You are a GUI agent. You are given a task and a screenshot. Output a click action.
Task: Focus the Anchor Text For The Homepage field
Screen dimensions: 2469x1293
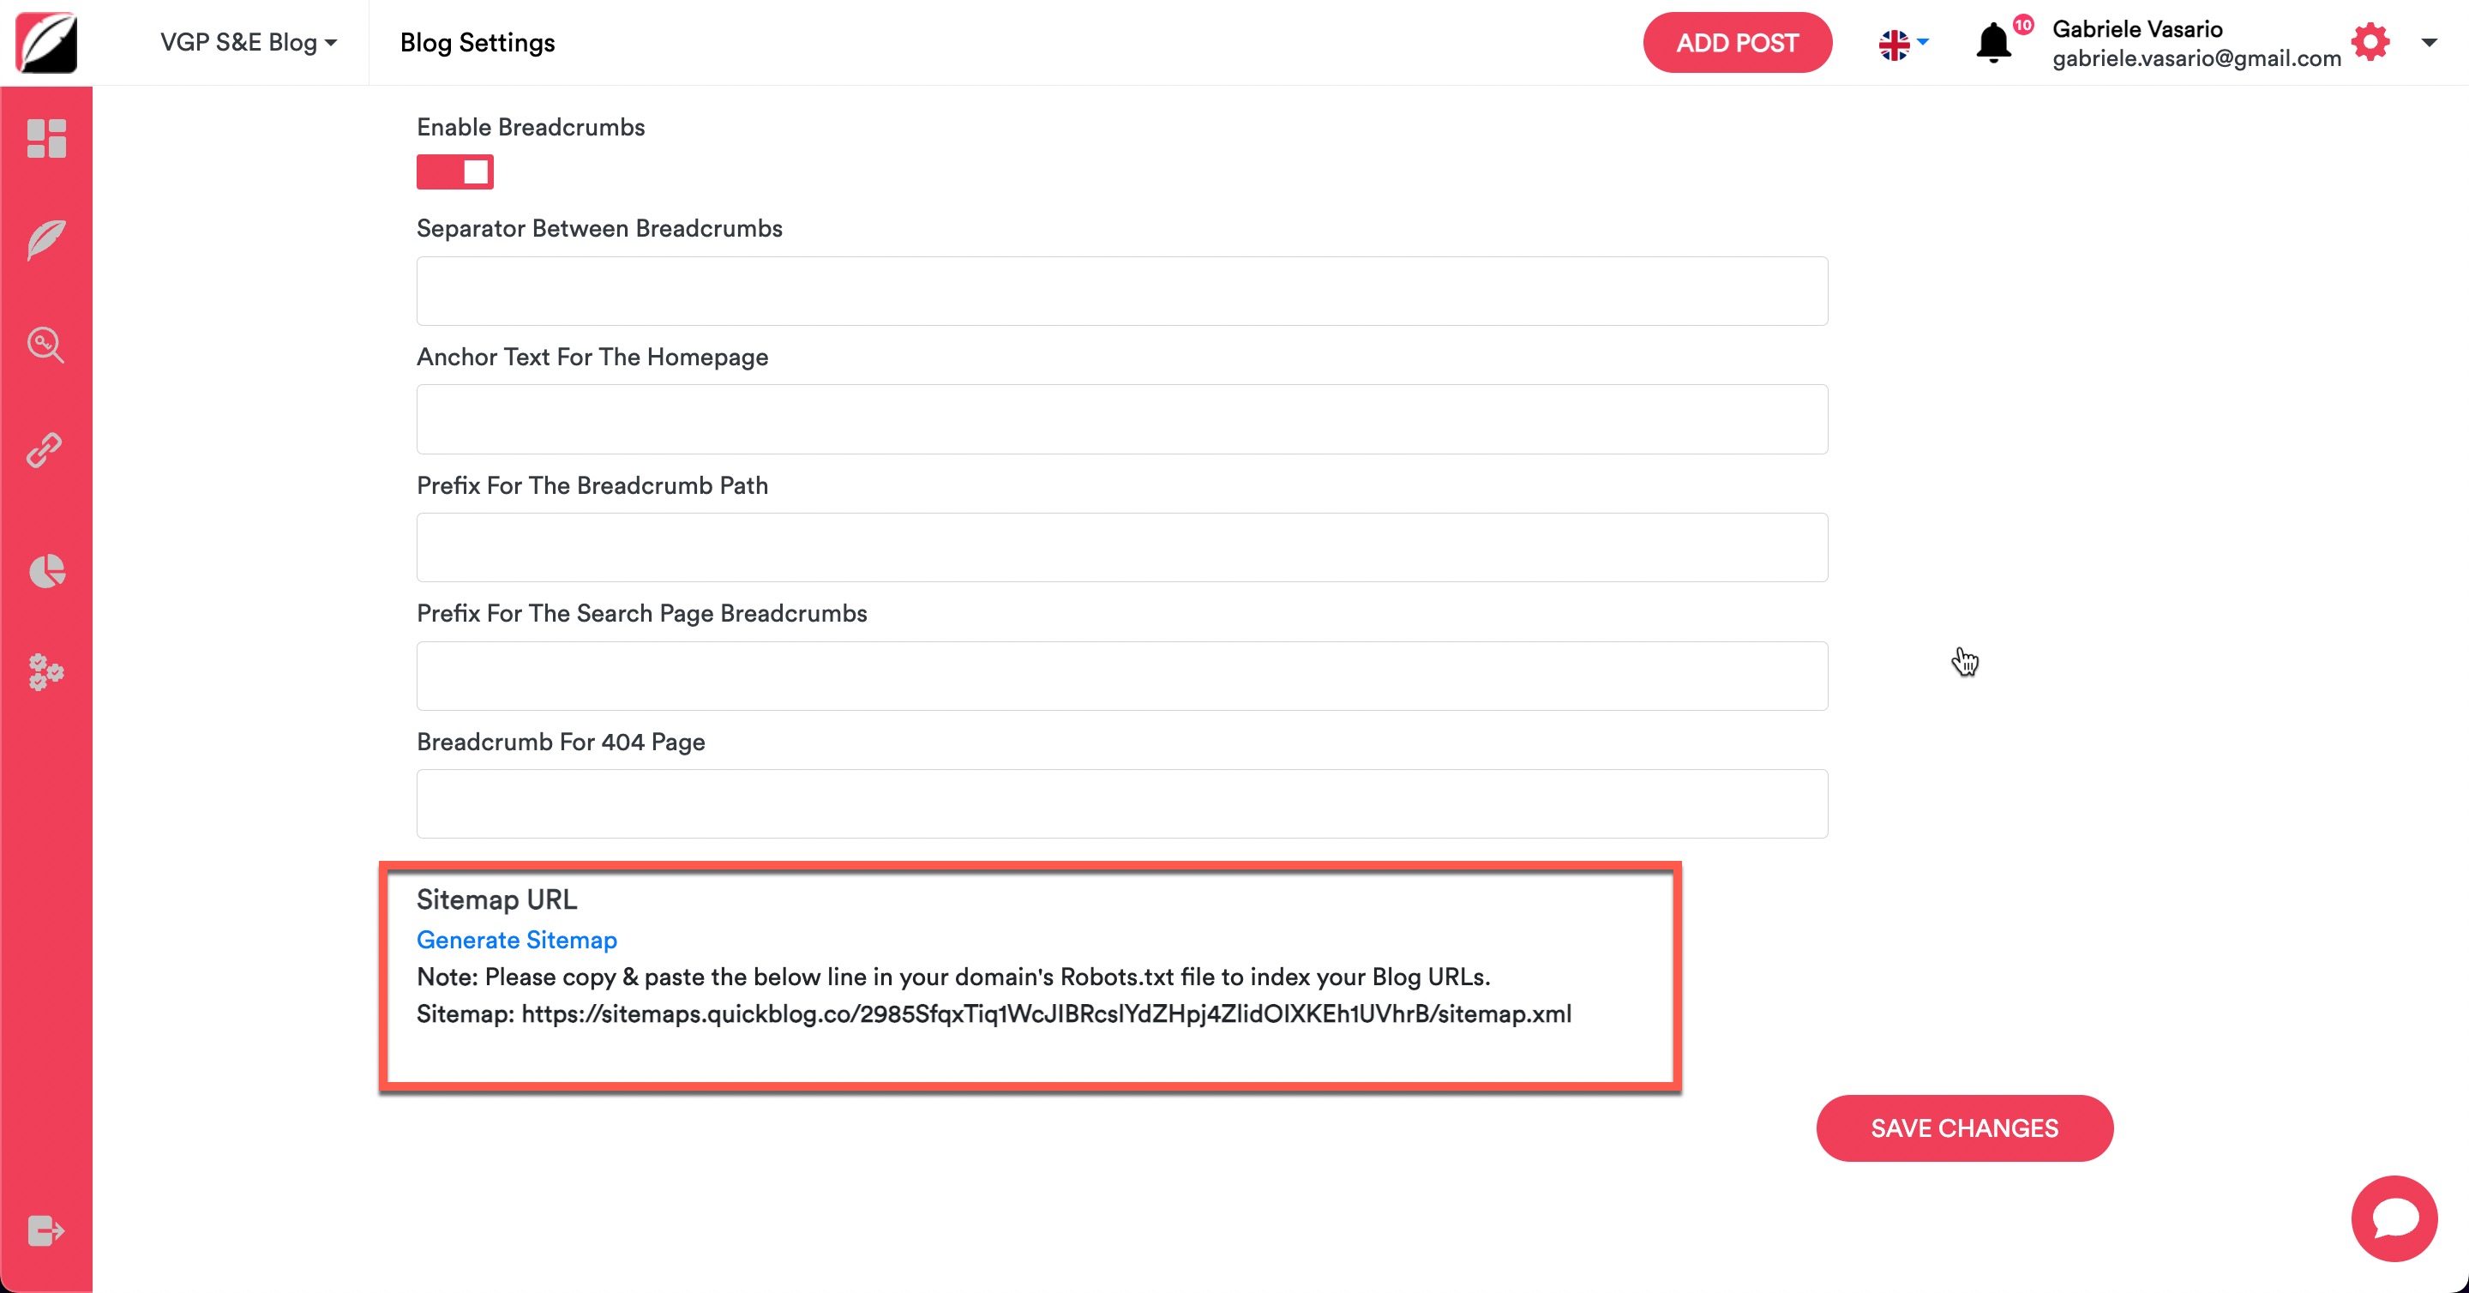pyautogui.click(x=1121, y=419)
